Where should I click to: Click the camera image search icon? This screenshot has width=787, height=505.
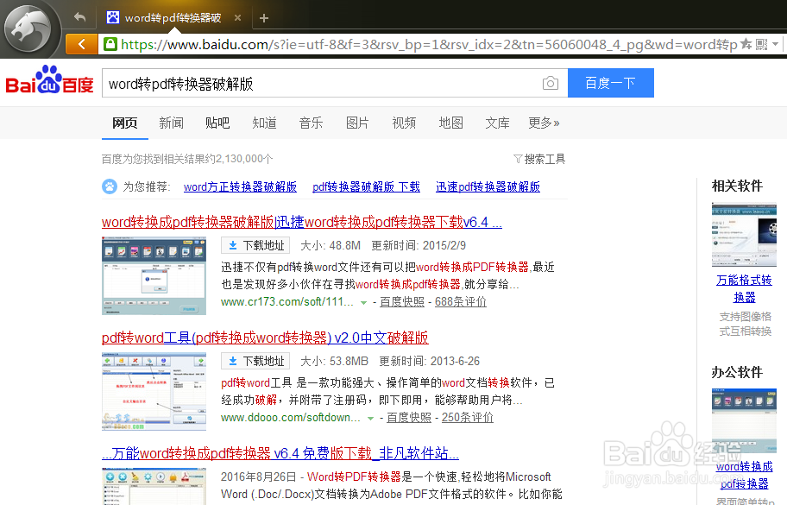coord(550,84)
